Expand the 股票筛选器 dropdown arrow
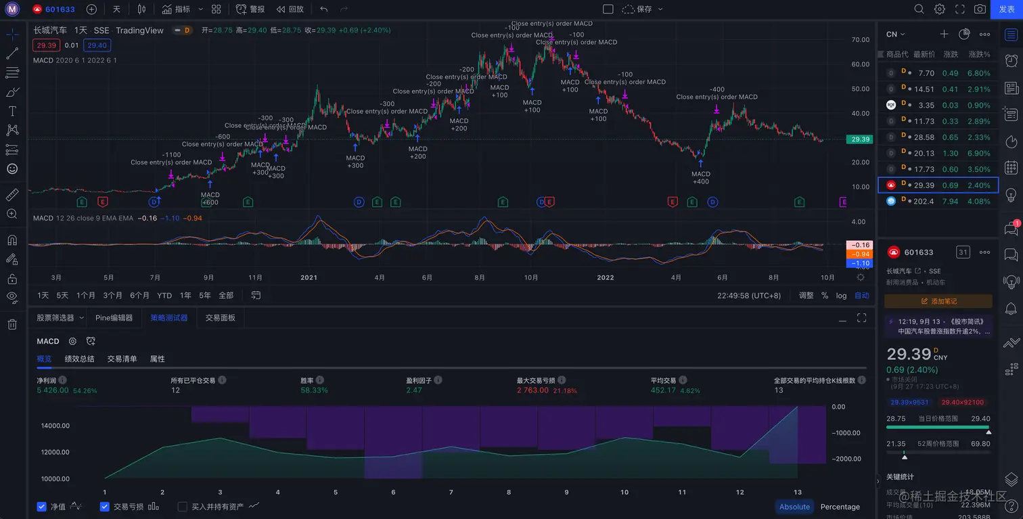The image size is (1023, 519). (82, 317)
